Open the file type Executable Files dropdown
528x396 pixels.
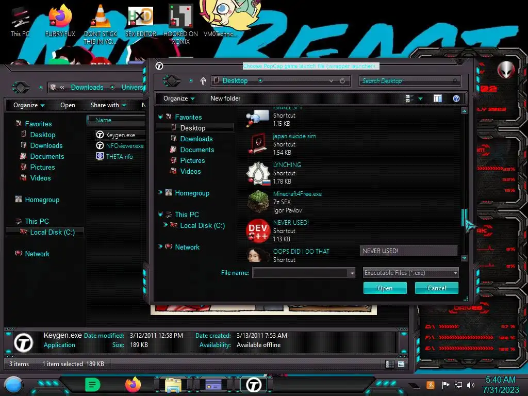click(411, 273)
